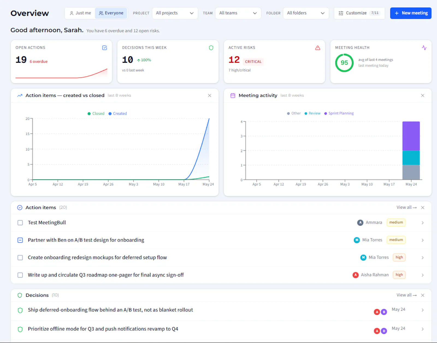This screenshot has width=437, height=343.
Task: Click the CRITICAL risk badge
Action: (253, 62)
